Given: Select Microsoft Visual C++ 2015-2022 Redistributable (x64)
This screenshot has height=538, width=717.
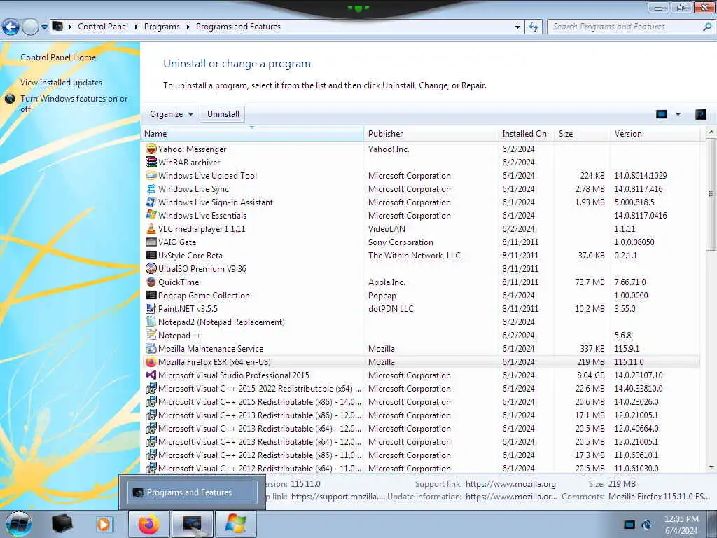Looking at the screenshot, I should pyautogui.click(x=421, y=388).
